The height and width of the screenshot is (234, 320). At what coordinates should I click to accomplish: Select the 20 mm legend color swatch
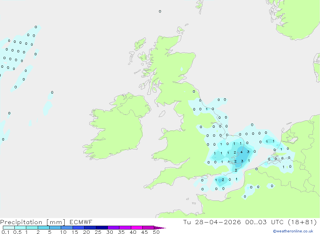(90, 228)
